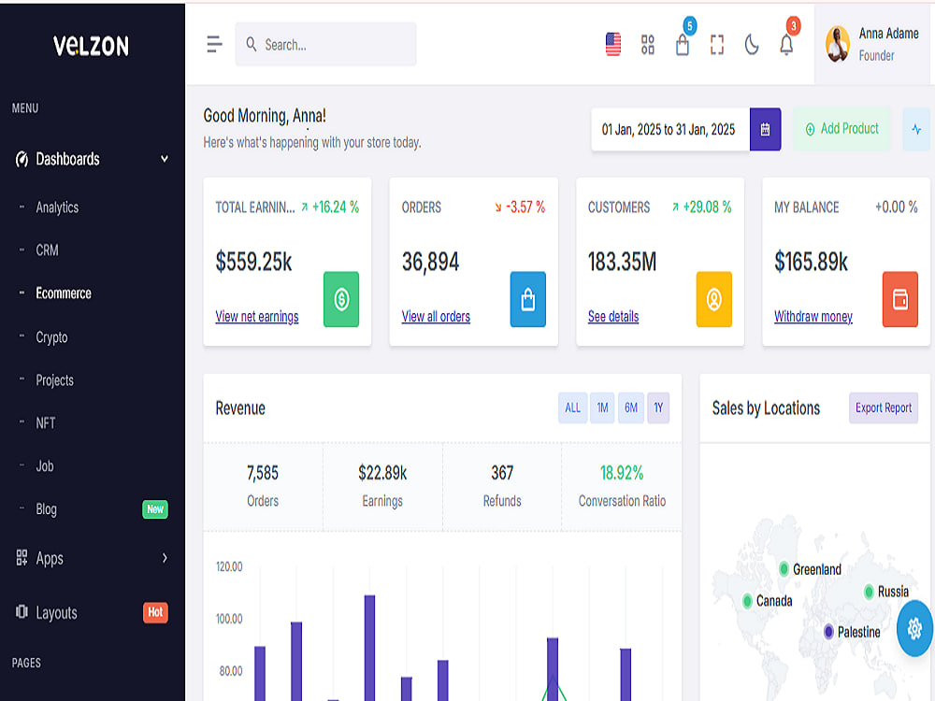Select the 6M revenue filter
935x701 pixels.
(x=631, y=408)
